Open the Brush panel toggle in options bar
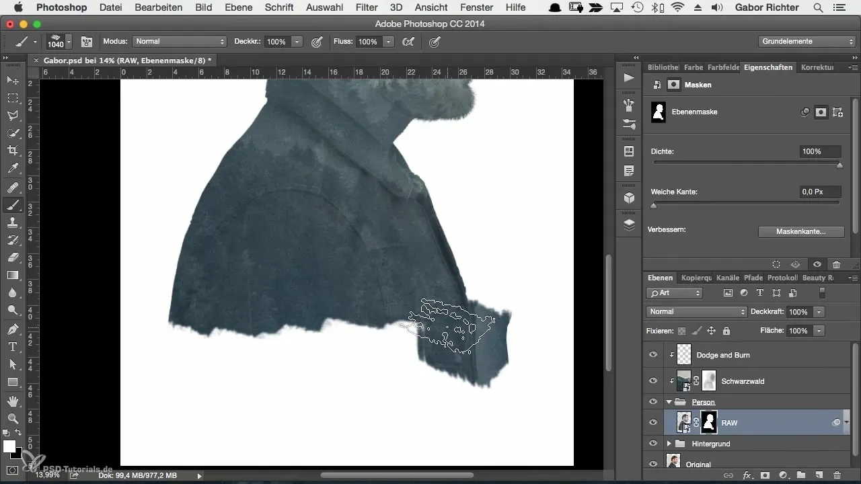 (x=87, y=42)
